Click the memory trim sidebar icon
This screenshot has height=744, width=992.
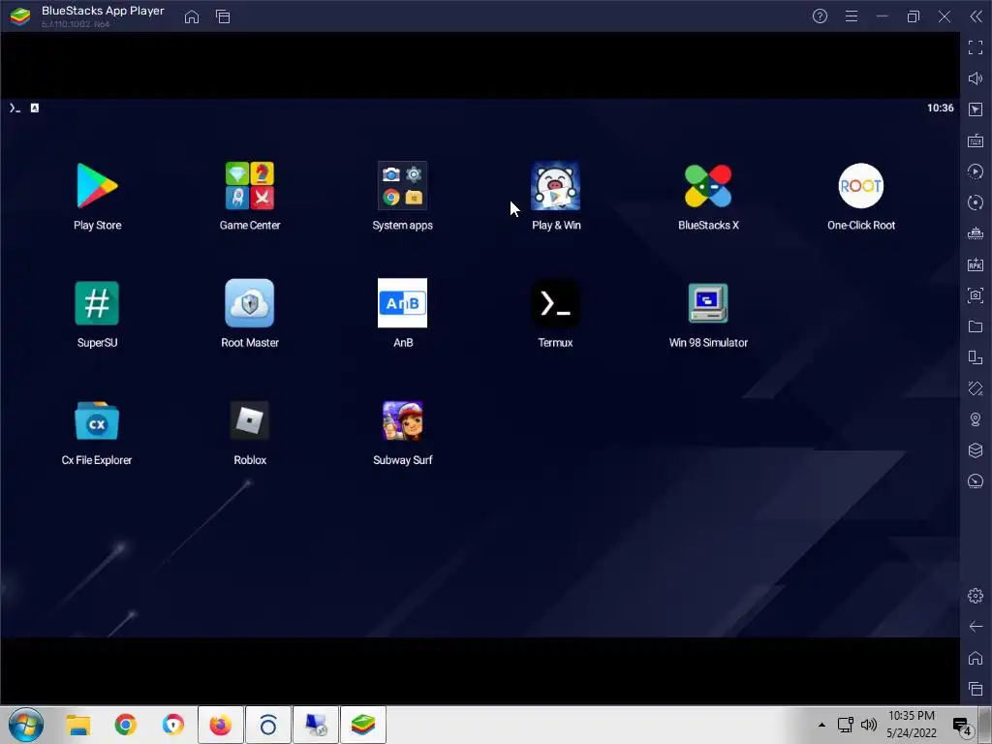tap(976, 233)
